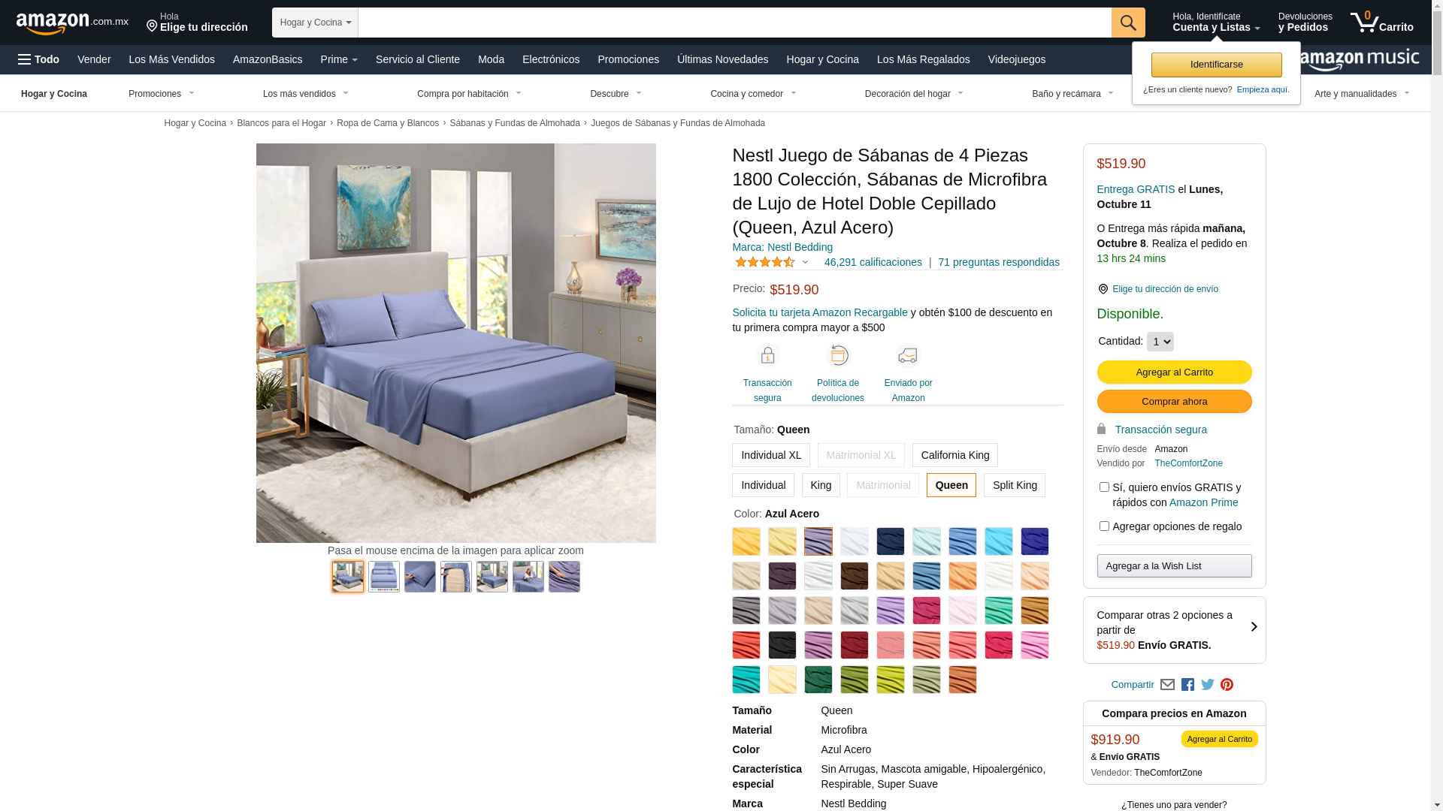
Task: Open the Cantidad quantity dropdown
Action: click(x=1160, y=342)
